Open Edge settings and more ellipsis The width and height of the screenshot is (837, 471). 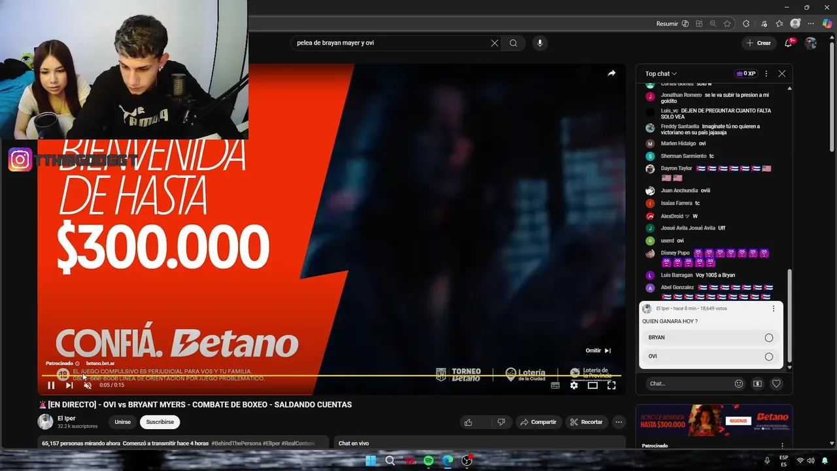(811, 24)
